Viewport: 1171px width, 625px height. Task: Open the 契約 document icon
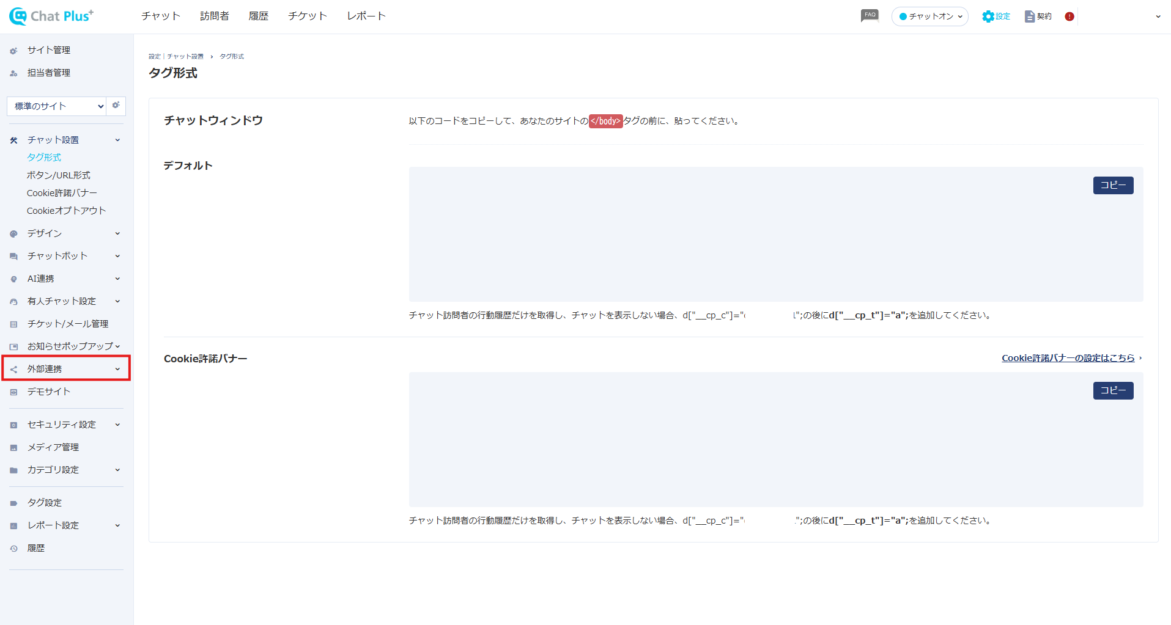click(x=1030, y=16)
